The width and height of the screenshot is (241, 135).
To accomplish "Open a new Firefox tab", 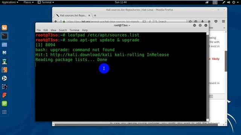I will point(95,15).
